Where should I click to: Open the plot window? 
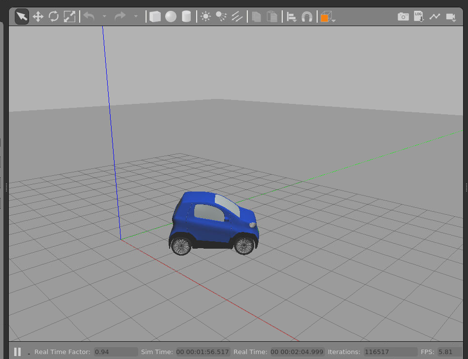coord(435,16)
